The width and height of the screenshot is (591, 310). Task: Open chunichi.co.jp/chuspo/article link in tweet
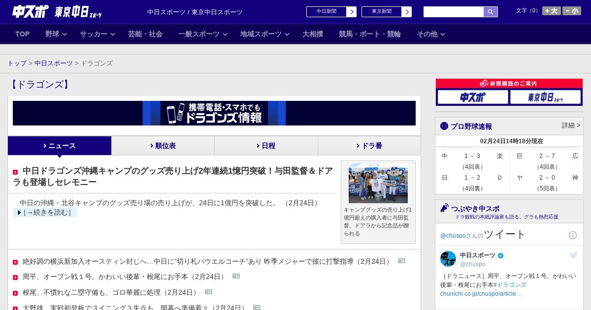[x=481, y=294]
